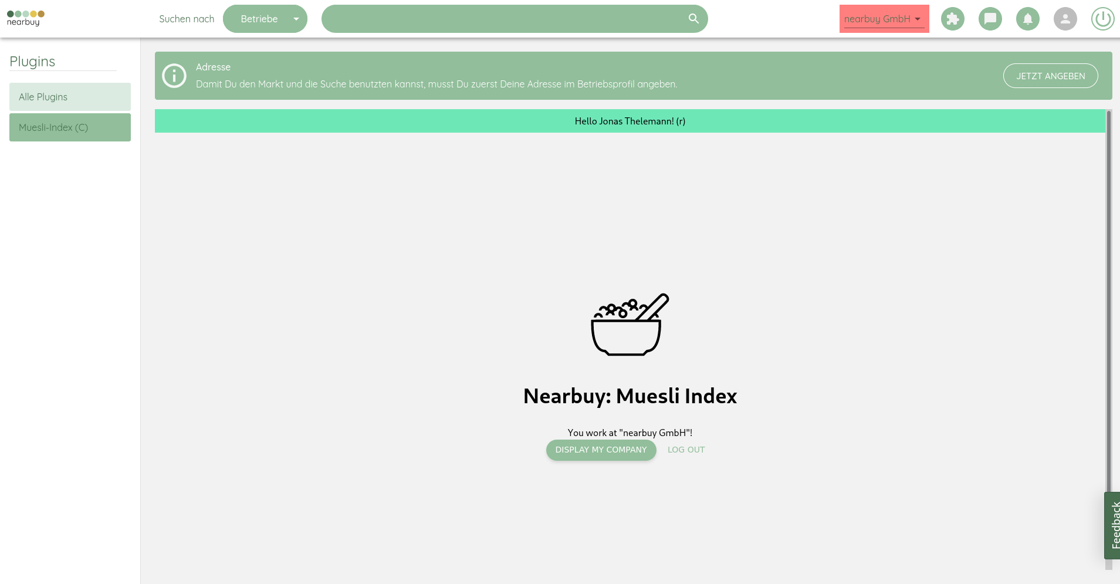The image size is (1120, 584).
Task: Click the Adresse banner title
Action: 213,67
